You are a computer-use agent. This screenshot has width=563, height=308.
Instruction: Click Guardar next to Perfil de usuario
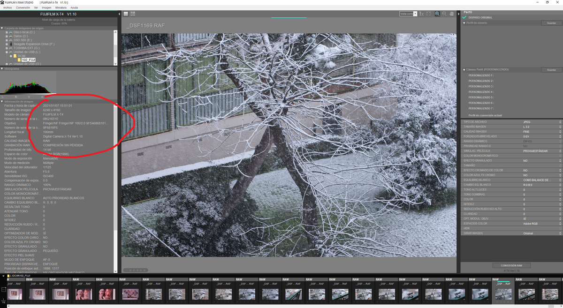pos(551,23)
